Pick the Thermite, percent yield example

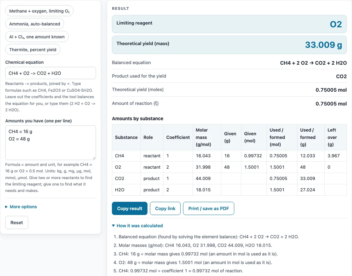(33, 49)
